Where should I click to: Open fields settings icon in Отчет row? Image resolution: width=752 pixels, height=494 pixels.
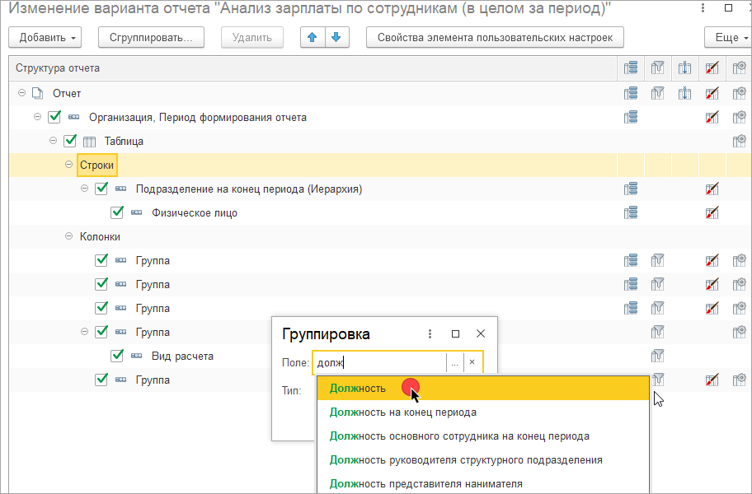[631, 93]
